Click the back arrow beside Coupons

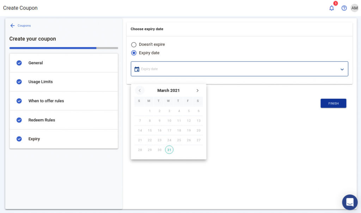[x=12, y=25]
